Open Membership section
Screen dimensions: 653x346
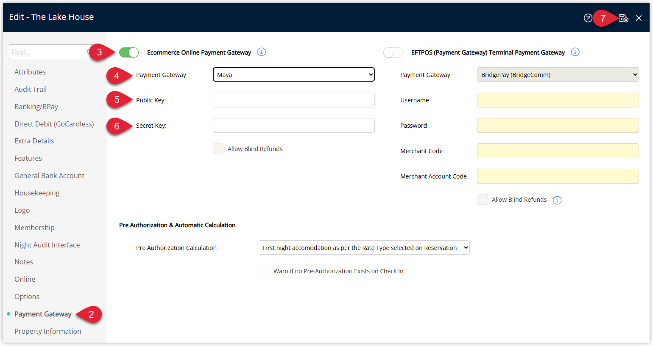(x=34, y=228)
